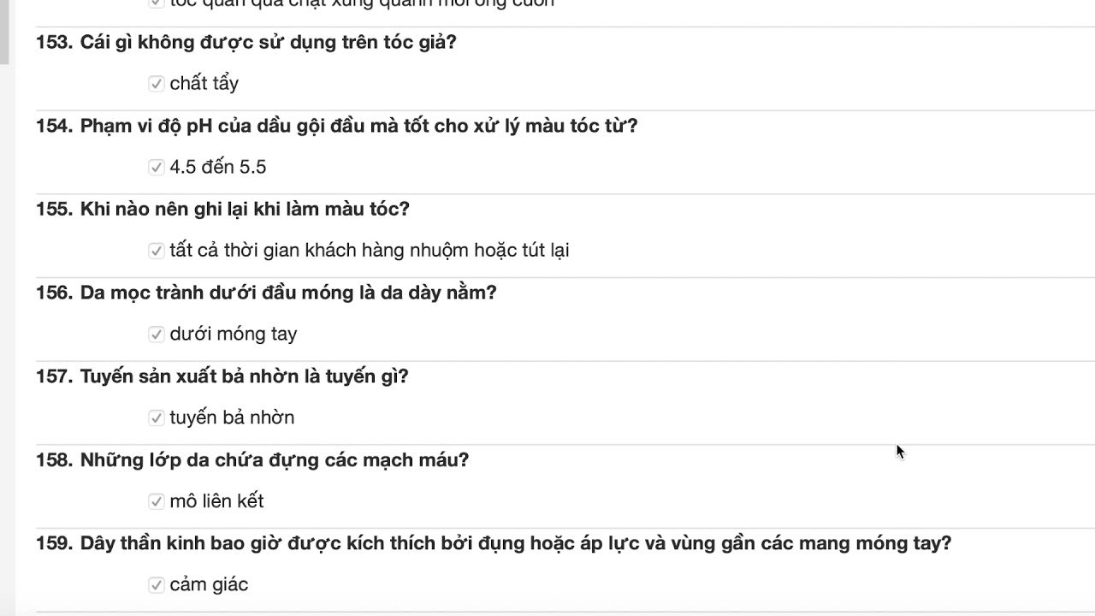
Task: Click question 159 about dây thần kinh
Action: point(494,544)
